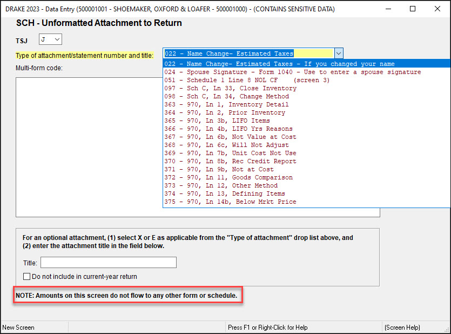Select 098 - Sch C, Ln 34, Change Method
The image size is (451, 334).
click(307, 96)
